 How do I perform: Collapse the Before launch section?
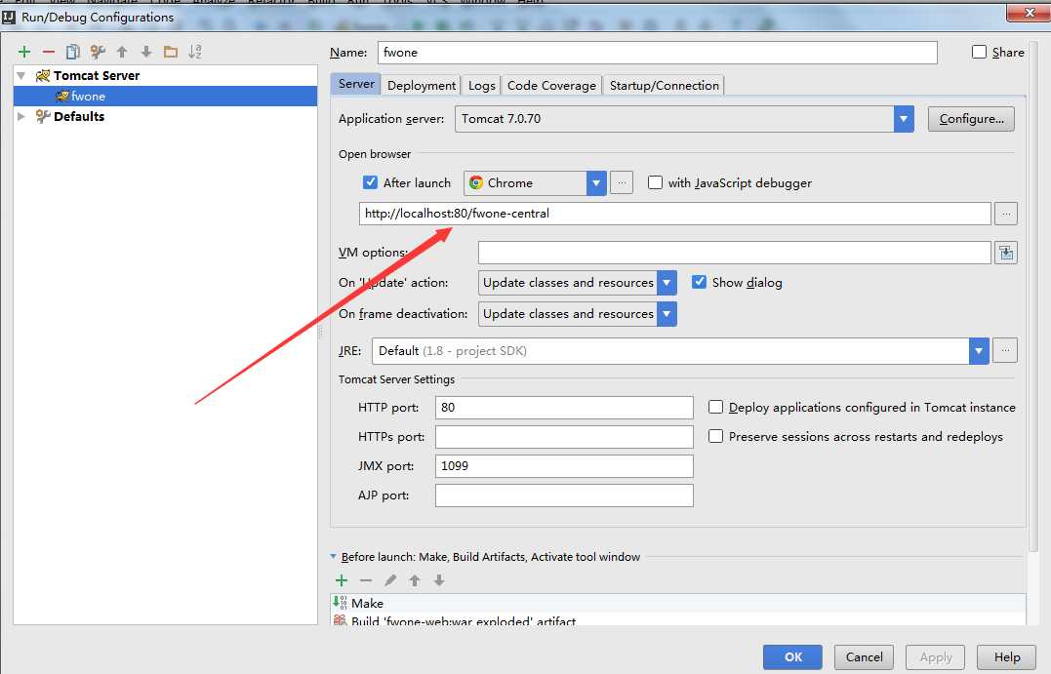click(x=333, y=557)
